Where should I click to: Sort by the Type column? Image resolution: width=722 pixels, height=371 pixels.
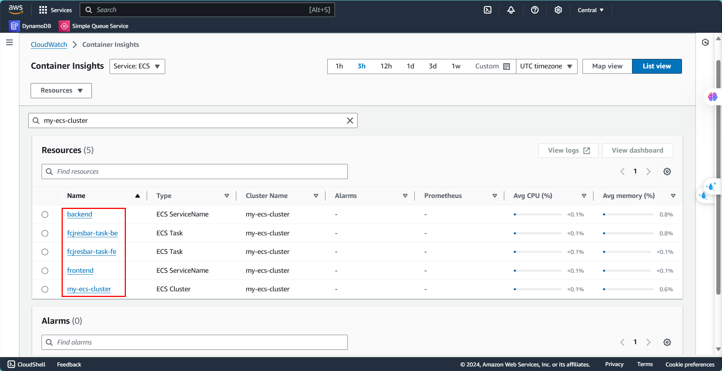point(227,196)
